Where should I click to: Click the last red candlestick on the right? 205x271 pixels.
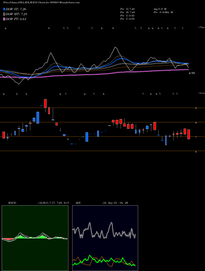(x=189, y=134)
